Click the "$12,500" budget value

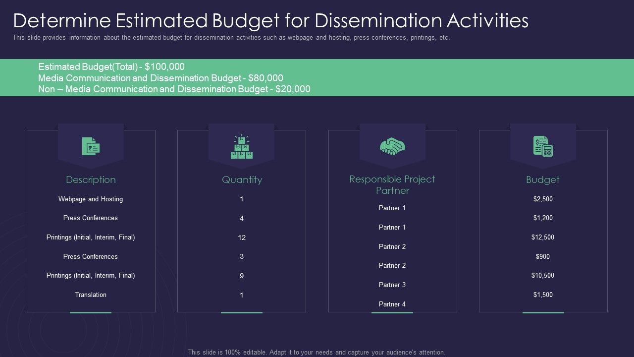543,237
